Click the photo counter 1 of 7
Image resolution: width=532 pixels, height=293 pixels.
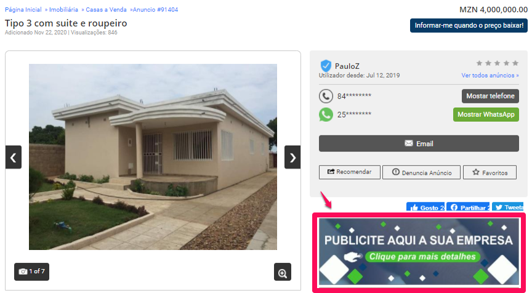[31, 271]
